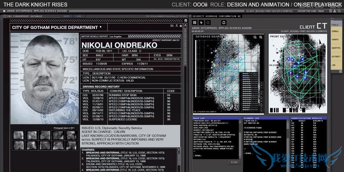The height and width of the screenshot is (172, 344).
Task: Click the CLIENT CT logo text
Action: coord(313,26)
